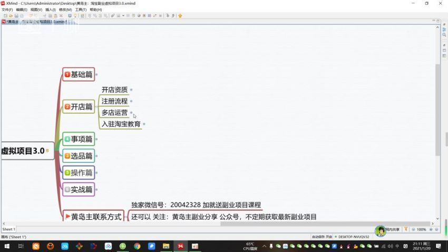The width and height of the screenshot is (448, 252).
Task: Click the light bulb brainstorm toolbar icon
Action: [75, 16]
